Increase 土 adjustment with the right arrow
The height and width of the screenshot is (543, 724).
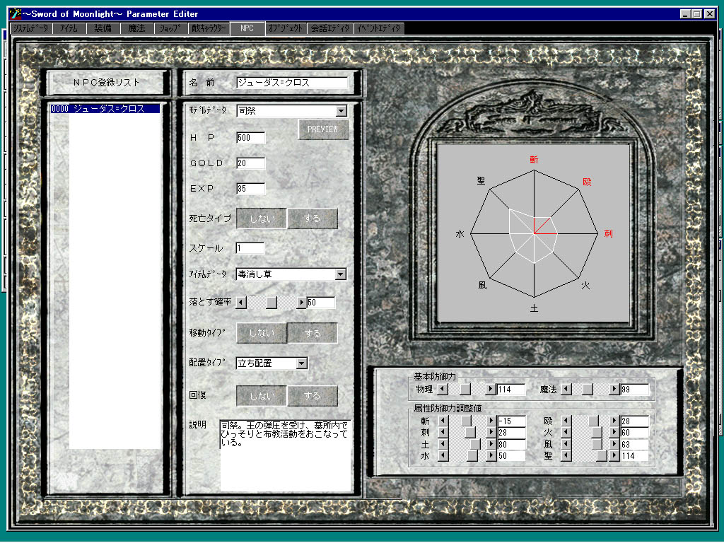tap(491, 444)
